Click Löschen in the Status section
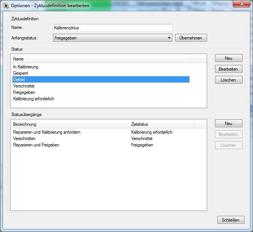Screen dimensions: 253x232 coord(229,80)
